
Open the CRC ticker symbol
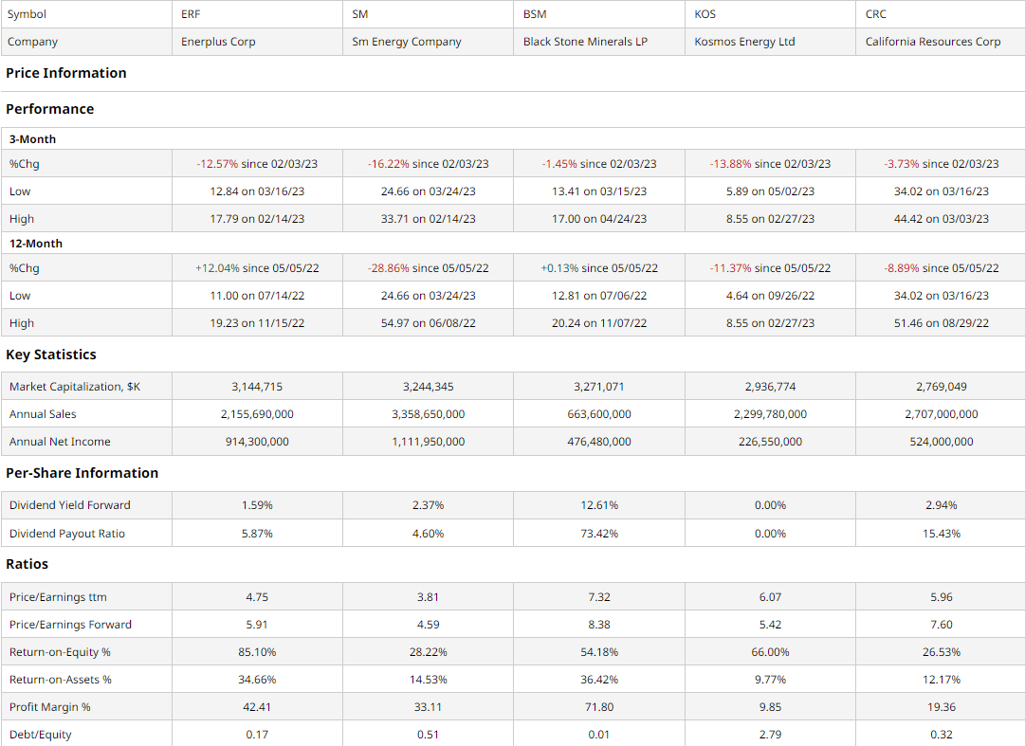[x=873, y=13]
